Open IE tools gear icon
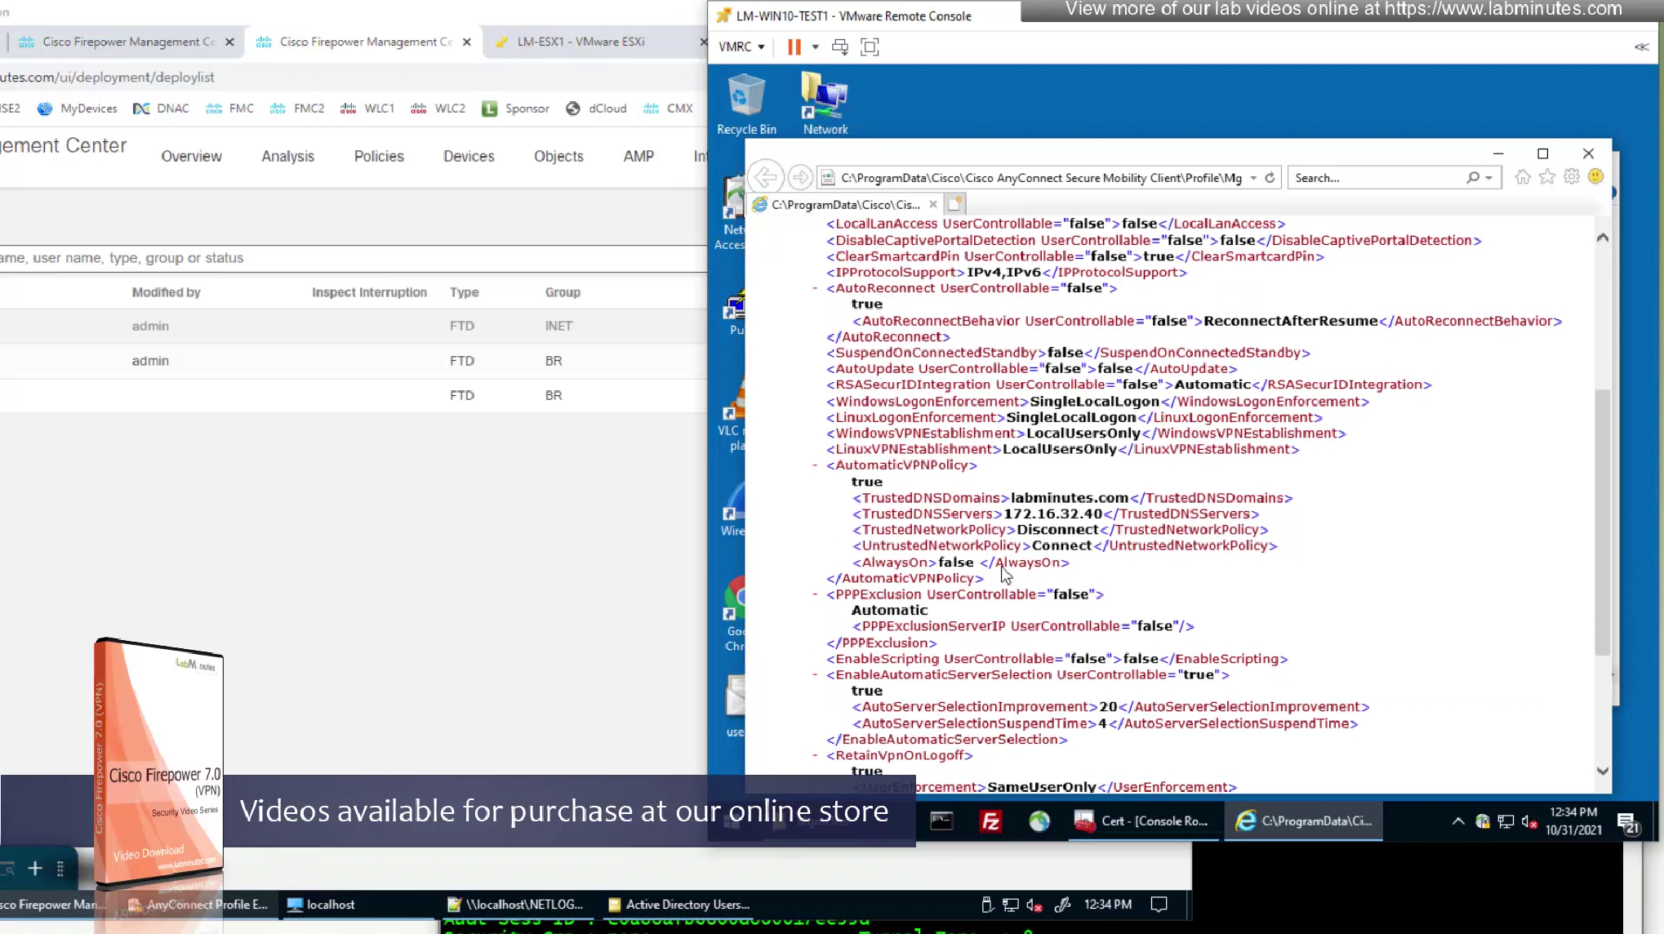Viewport: 1664px width, 934px height. tap(1571, 177)
